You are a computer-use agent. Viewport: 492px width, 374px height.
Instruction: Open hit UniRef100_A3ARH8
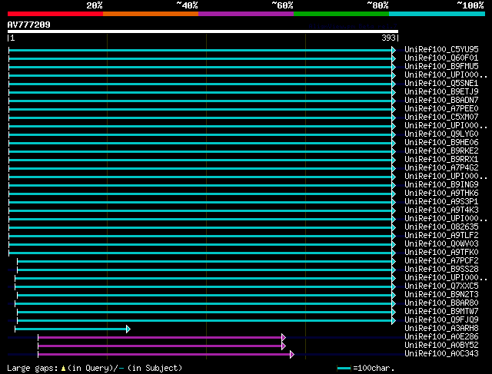[x=441, y=329]
